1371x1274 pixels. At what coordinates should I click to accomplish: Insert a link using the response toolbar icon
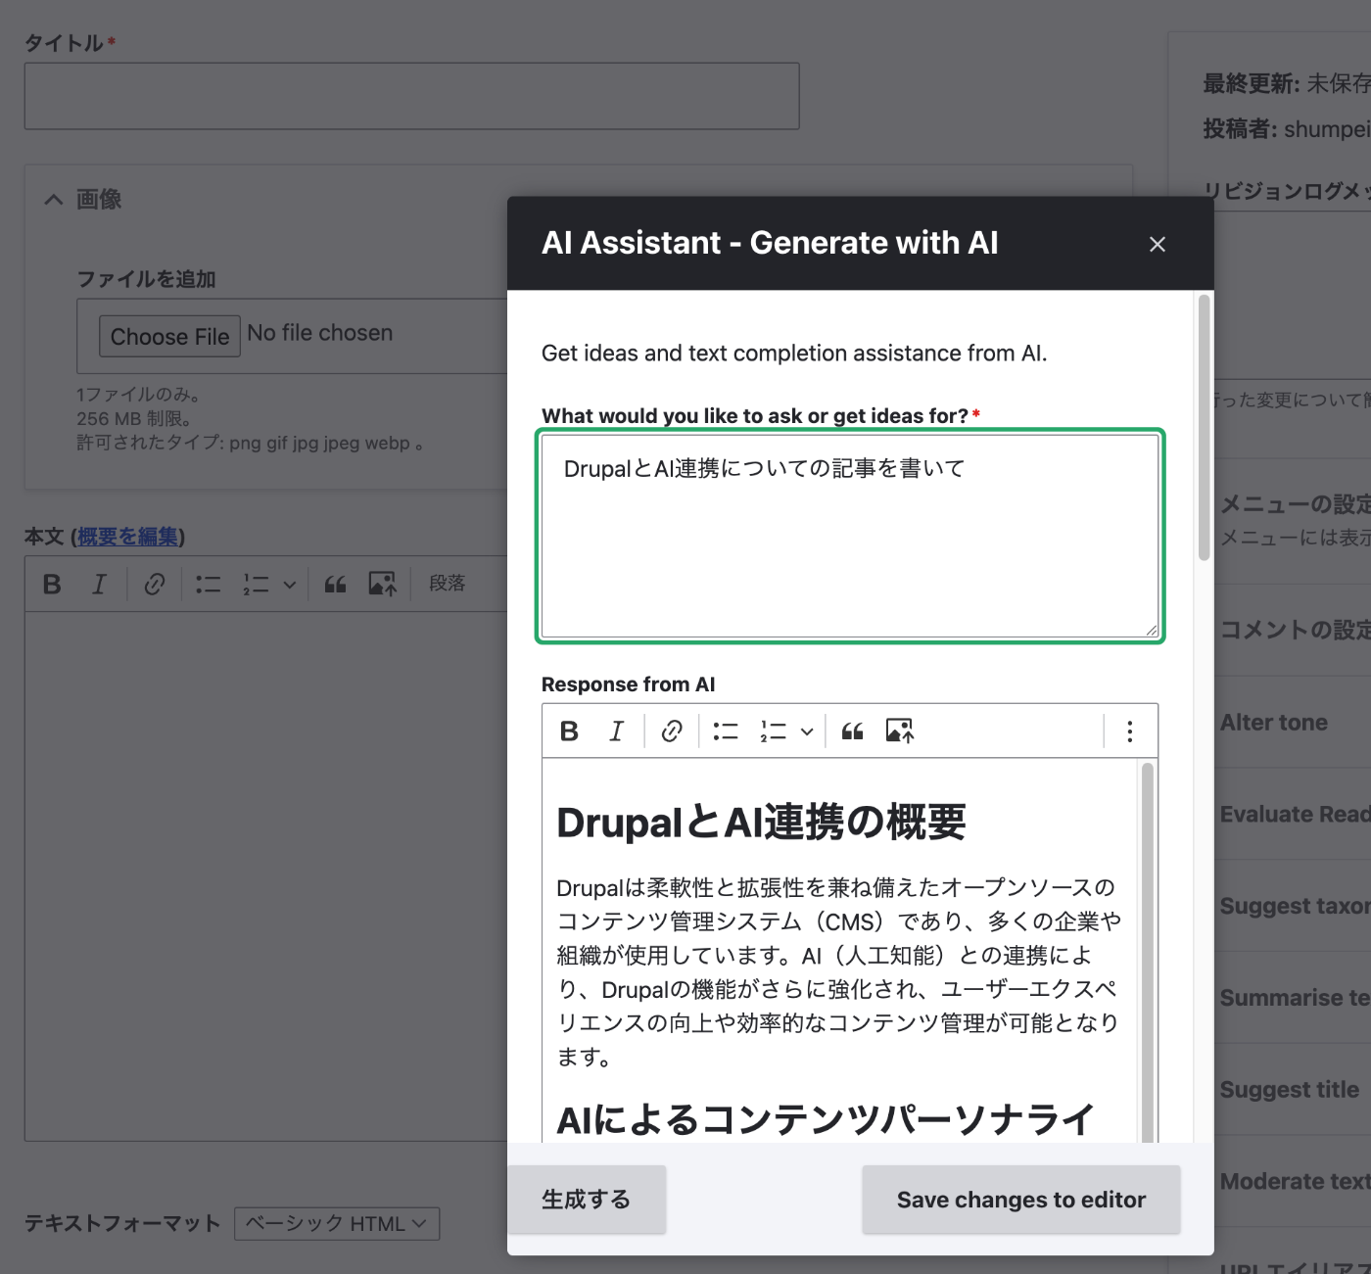tap(672, 731)
